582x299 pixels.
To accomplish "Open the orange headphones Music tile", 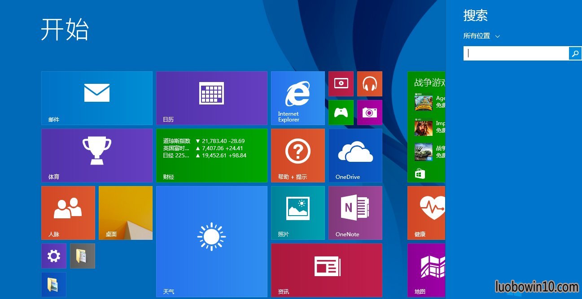I will click(370, 84).
